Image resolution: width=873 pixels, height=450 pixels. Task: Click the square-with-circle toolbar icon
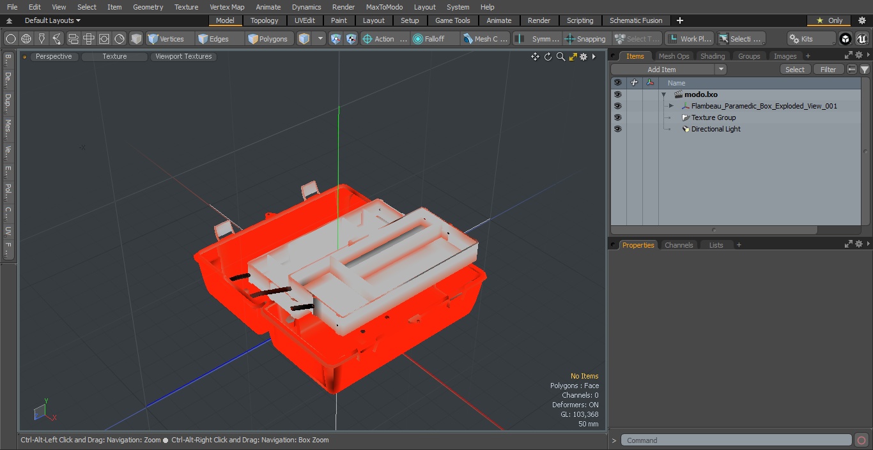tap(104, 39)
